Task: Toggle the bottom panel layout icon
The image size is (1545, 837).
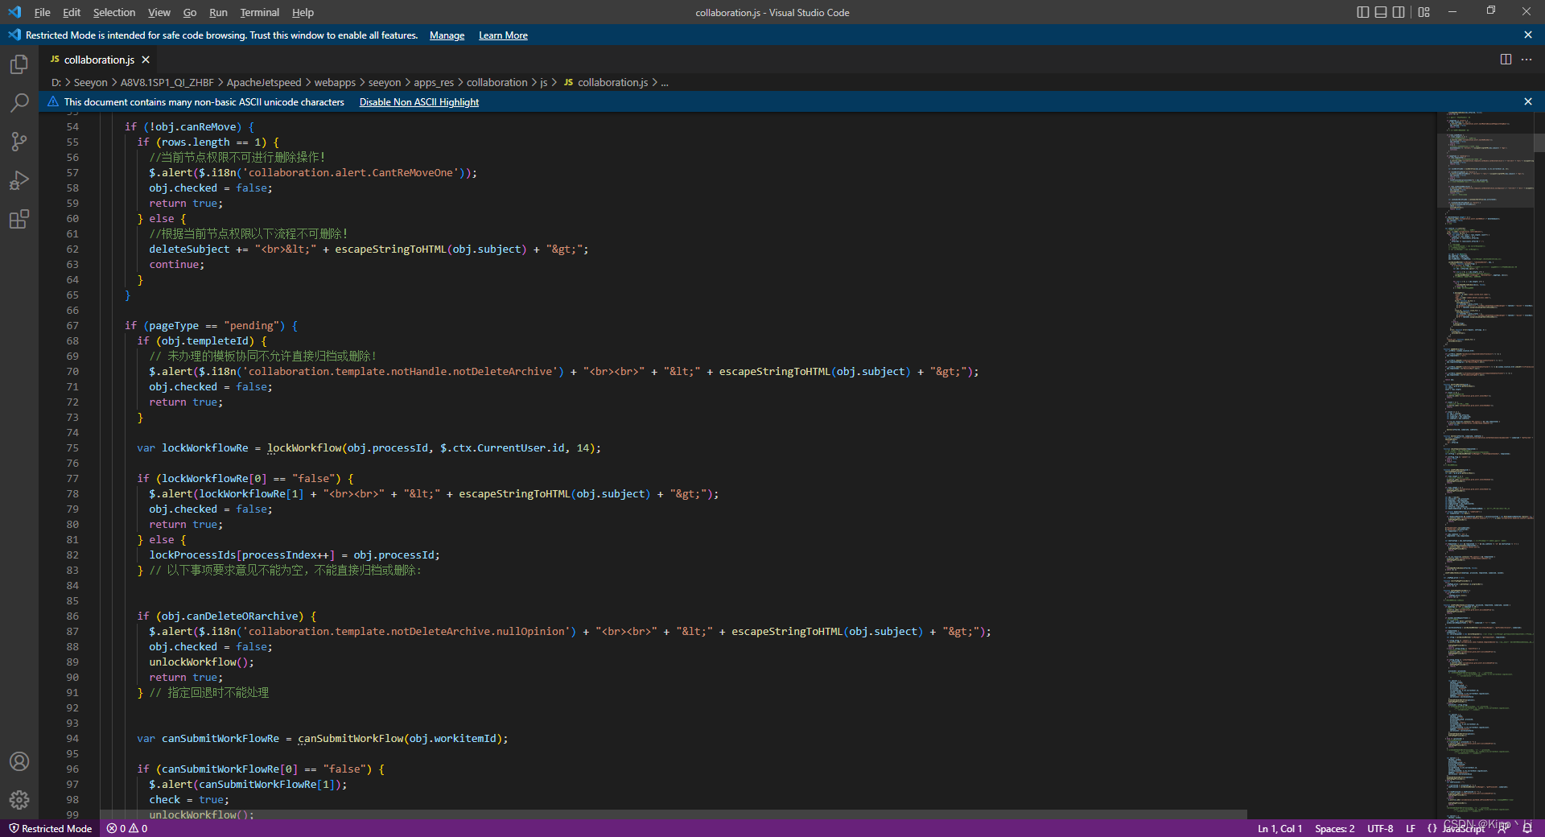Action: pyautogui.click(x=1381, y=12)
